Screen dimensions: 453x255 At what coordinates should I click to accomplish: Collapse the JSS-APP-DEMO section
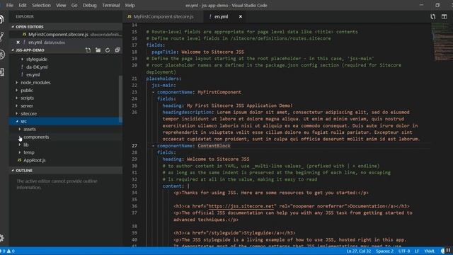click(x=30, y=50)
